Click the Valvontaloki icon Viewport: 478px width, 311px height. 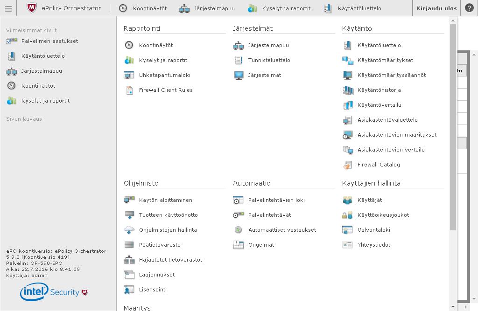coord(347,230)
